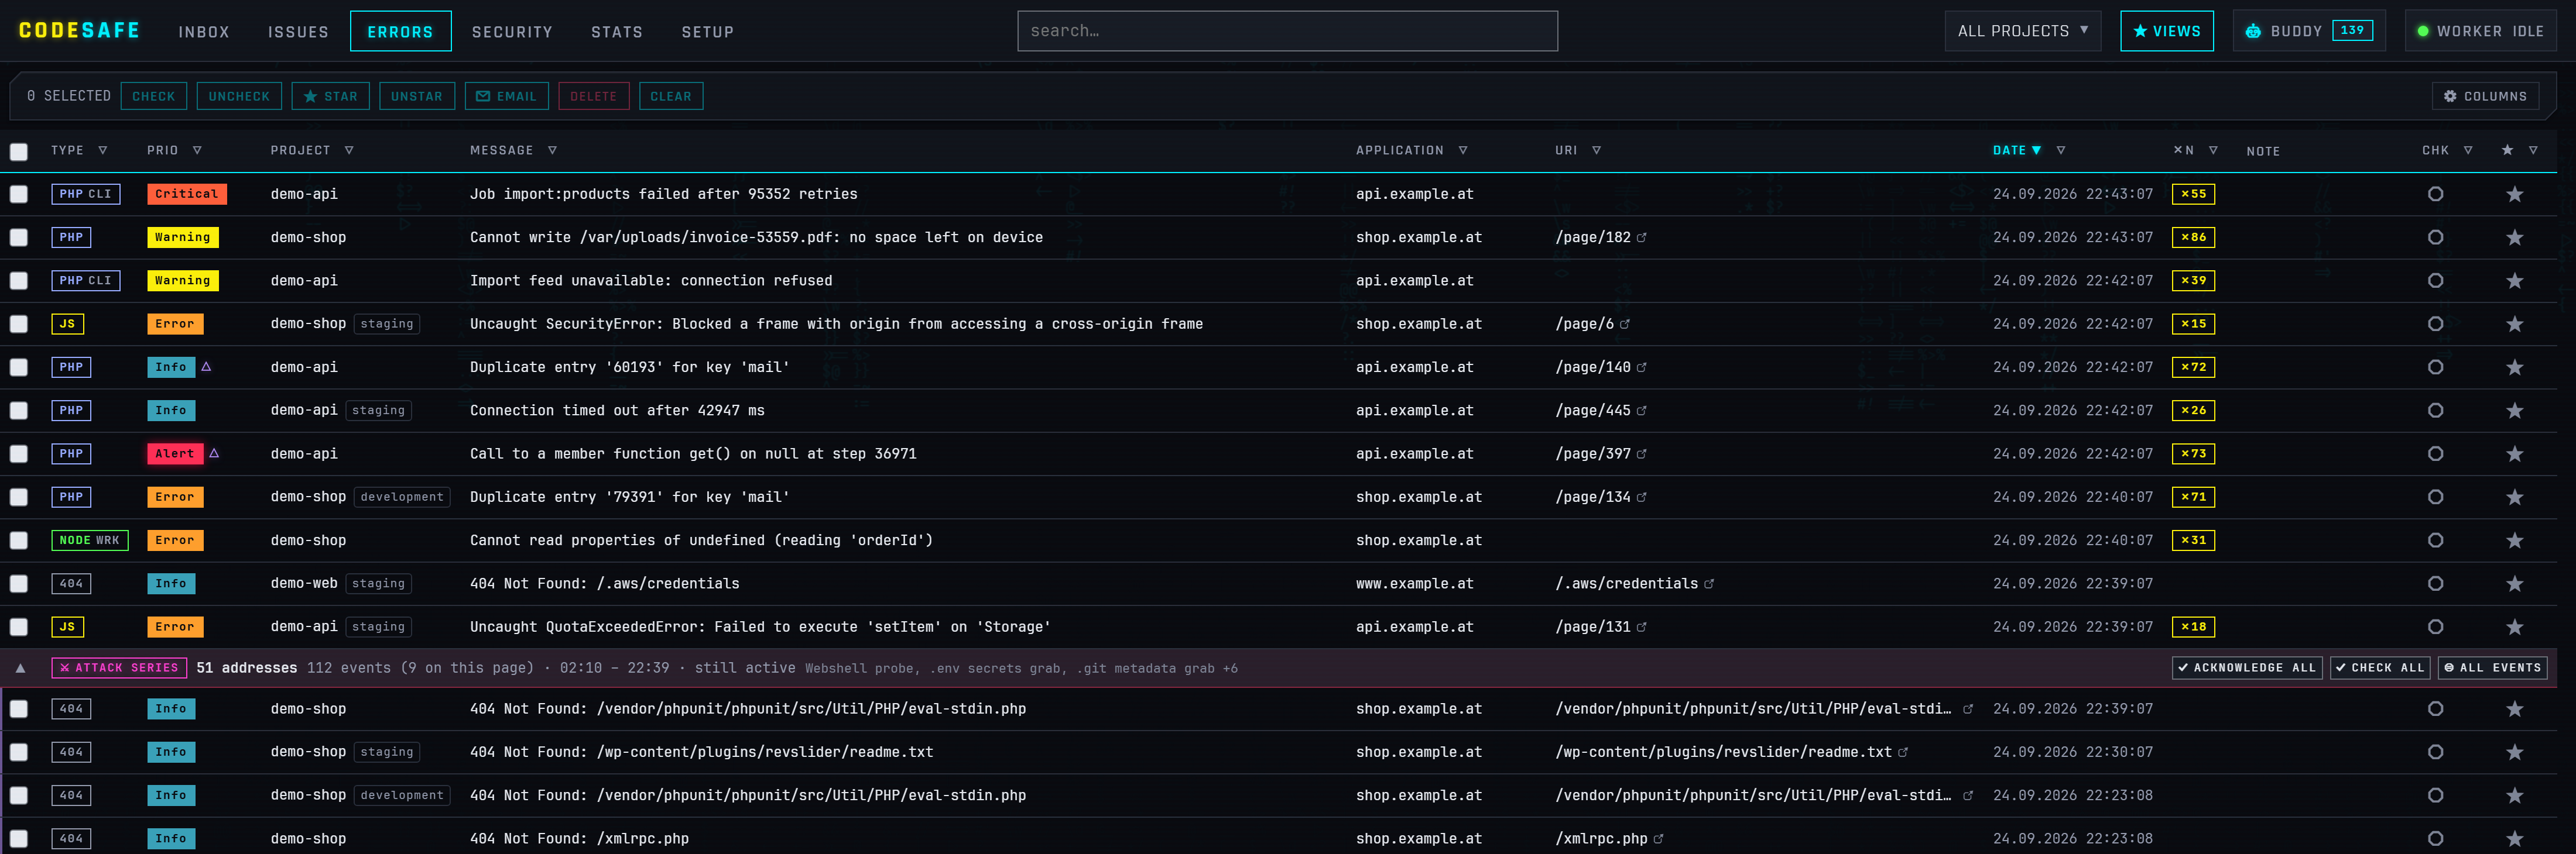Star the 'Uncaught SecurityError' row
Screen dimensions: 2576x854
tap(2514, 323)
